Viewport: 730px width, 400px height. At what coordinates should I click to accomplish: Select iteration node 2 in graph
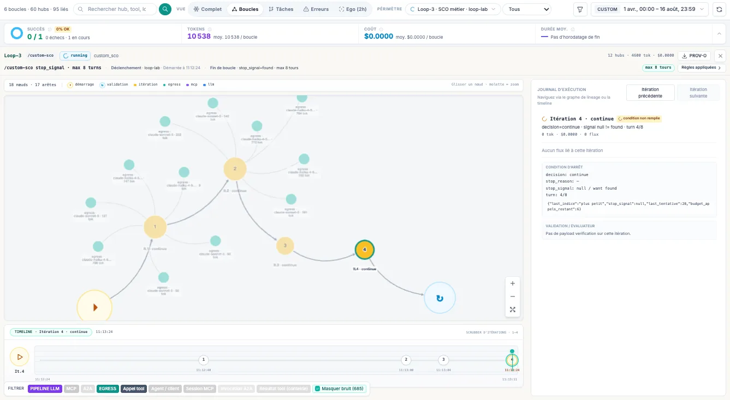click(x=235, y=169)
